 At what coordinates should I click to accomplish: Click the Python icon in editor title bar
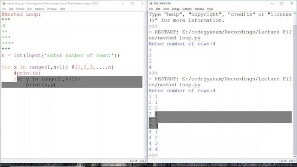coord(3,3)
